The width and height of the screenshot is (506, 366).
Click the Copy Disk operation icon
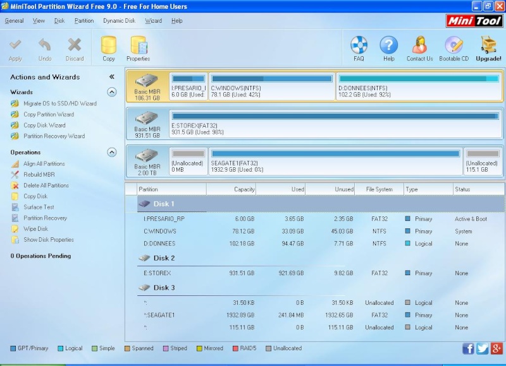tap(15, 196)
